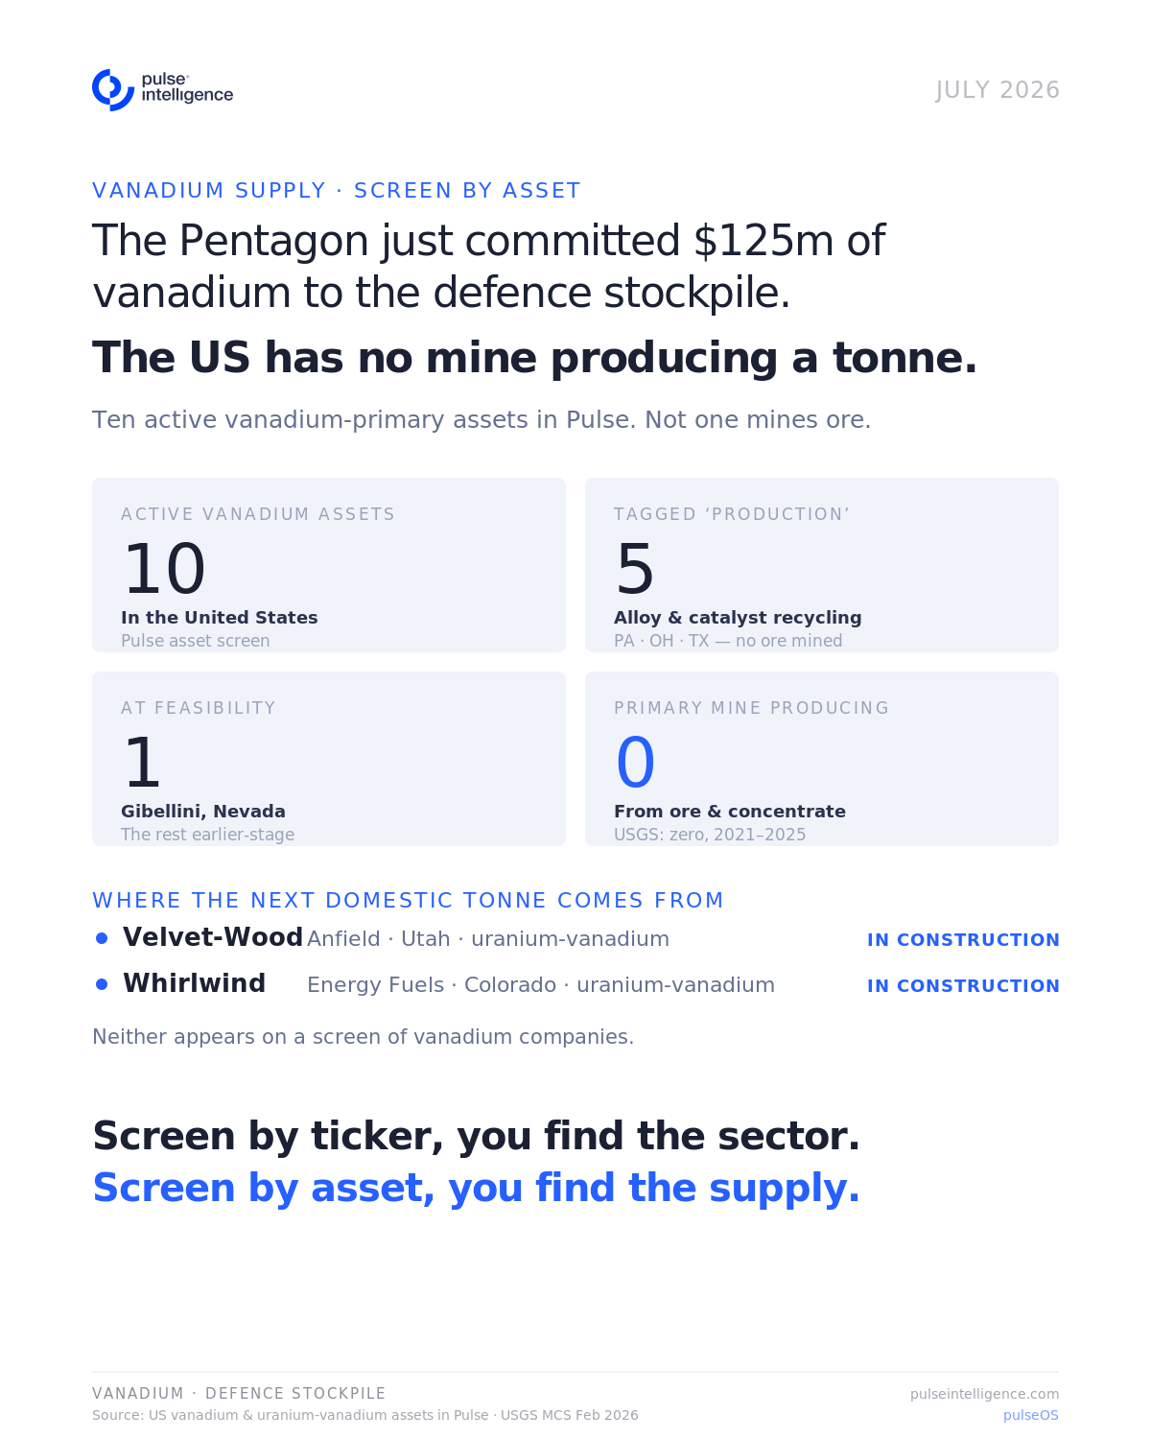Click the large number 10 figure
This screenshot has height=1439, width=1151.
(164, 570)
